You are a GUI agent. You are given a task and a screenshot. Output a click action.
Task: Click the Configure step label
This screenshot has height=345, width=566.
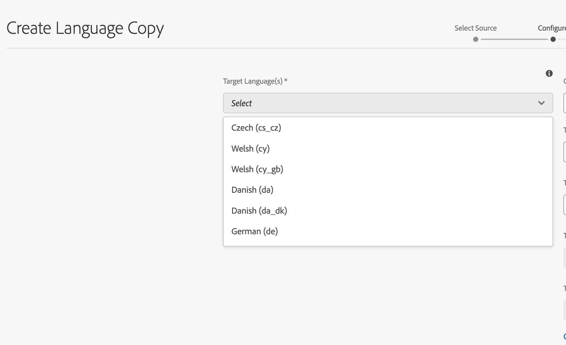tap(551, 28)
